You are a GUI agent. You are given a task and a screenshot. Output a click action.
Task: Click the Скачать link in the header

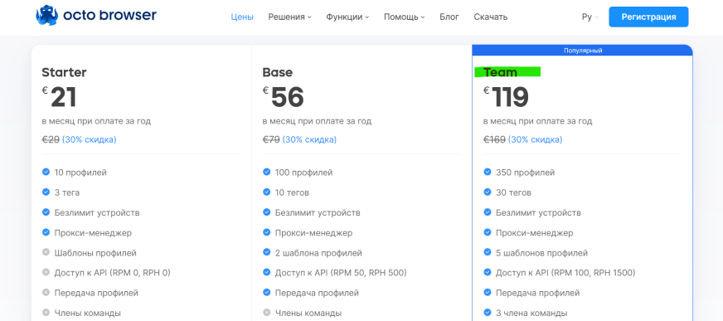click(491, 17)
